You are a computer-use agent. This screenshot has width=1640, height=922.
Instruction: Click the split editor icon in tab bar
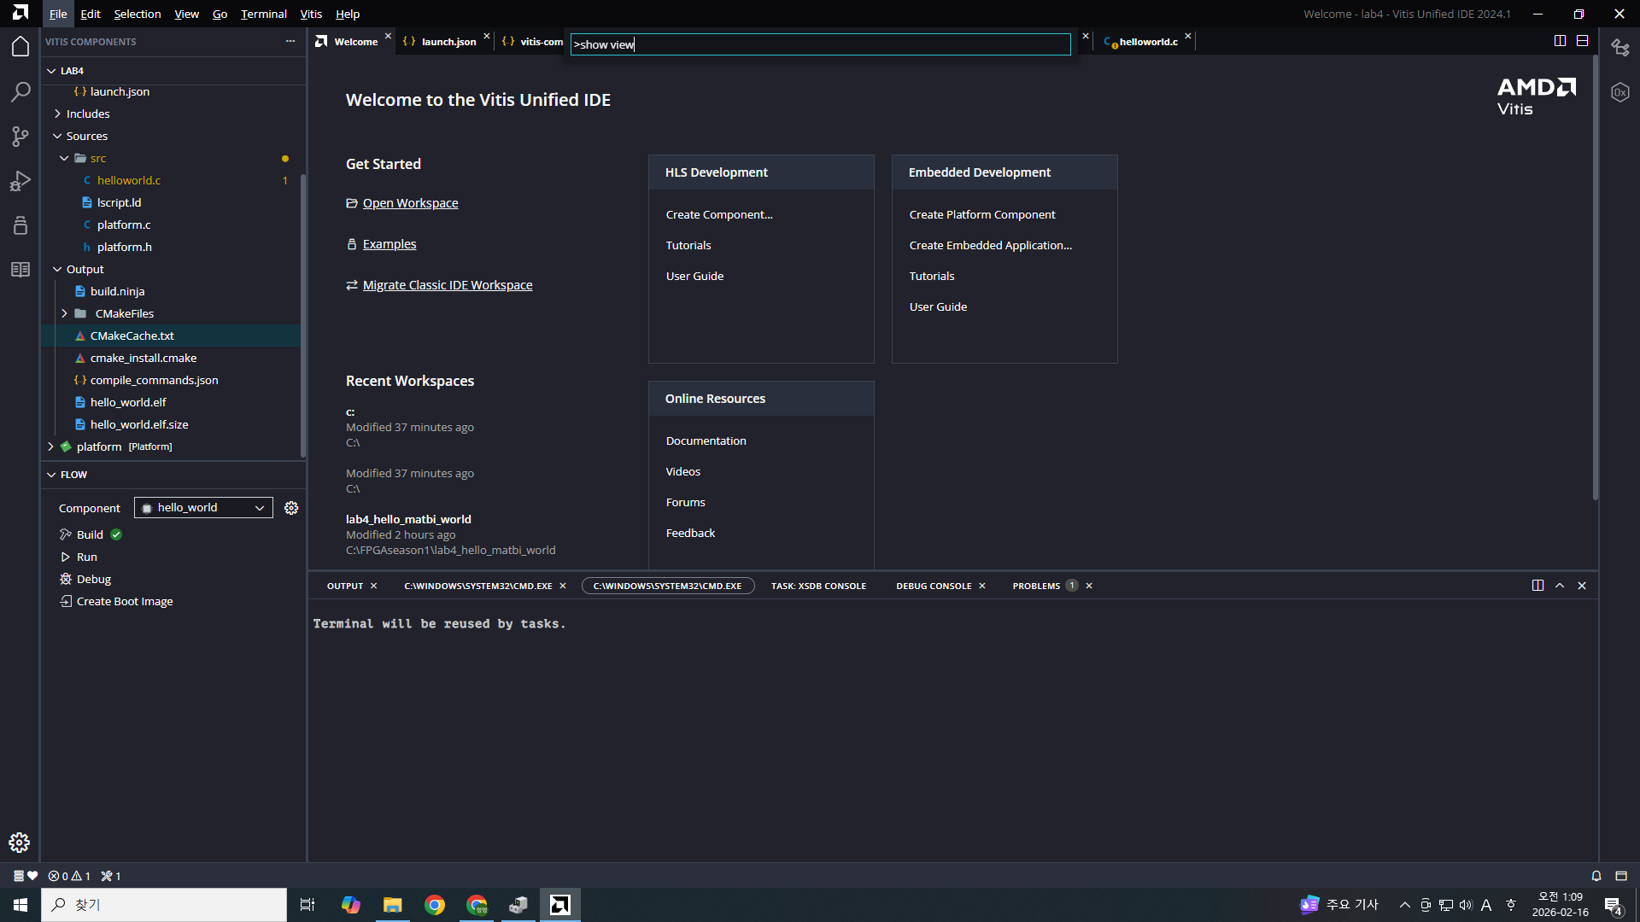1560,41
